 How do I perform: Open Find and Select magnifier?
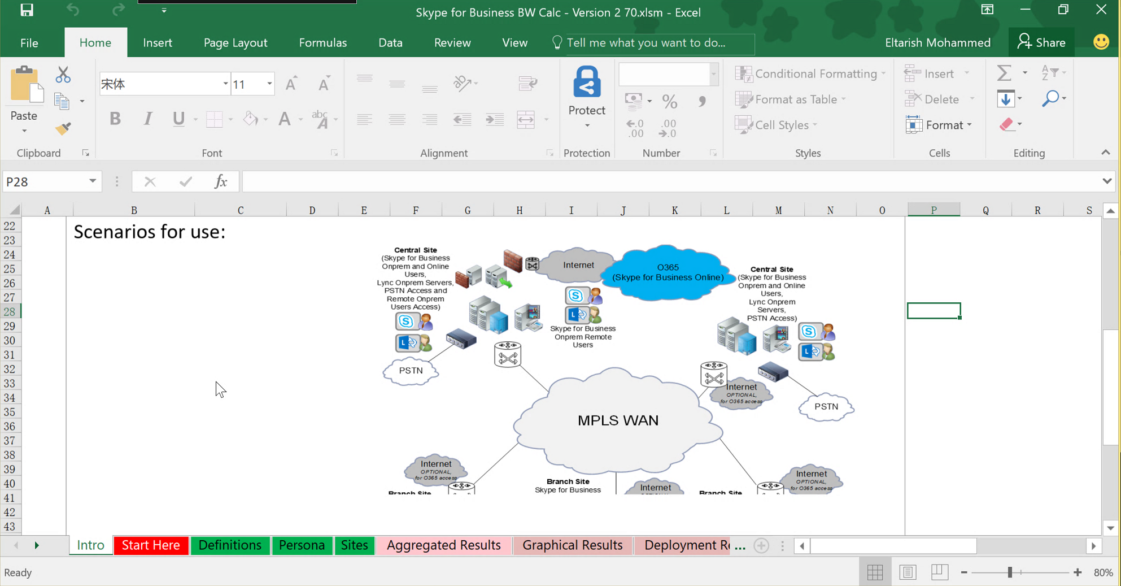(x=1050, y=98)
